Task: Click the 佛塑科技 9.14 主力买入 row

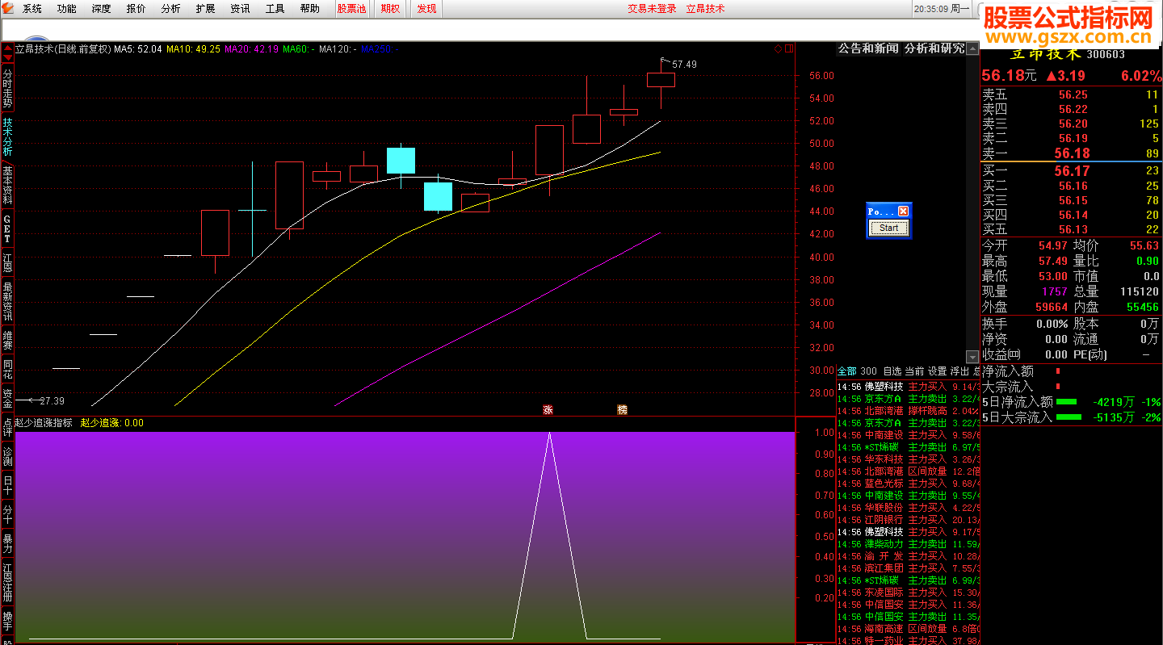Action: [x=908, y=387]
